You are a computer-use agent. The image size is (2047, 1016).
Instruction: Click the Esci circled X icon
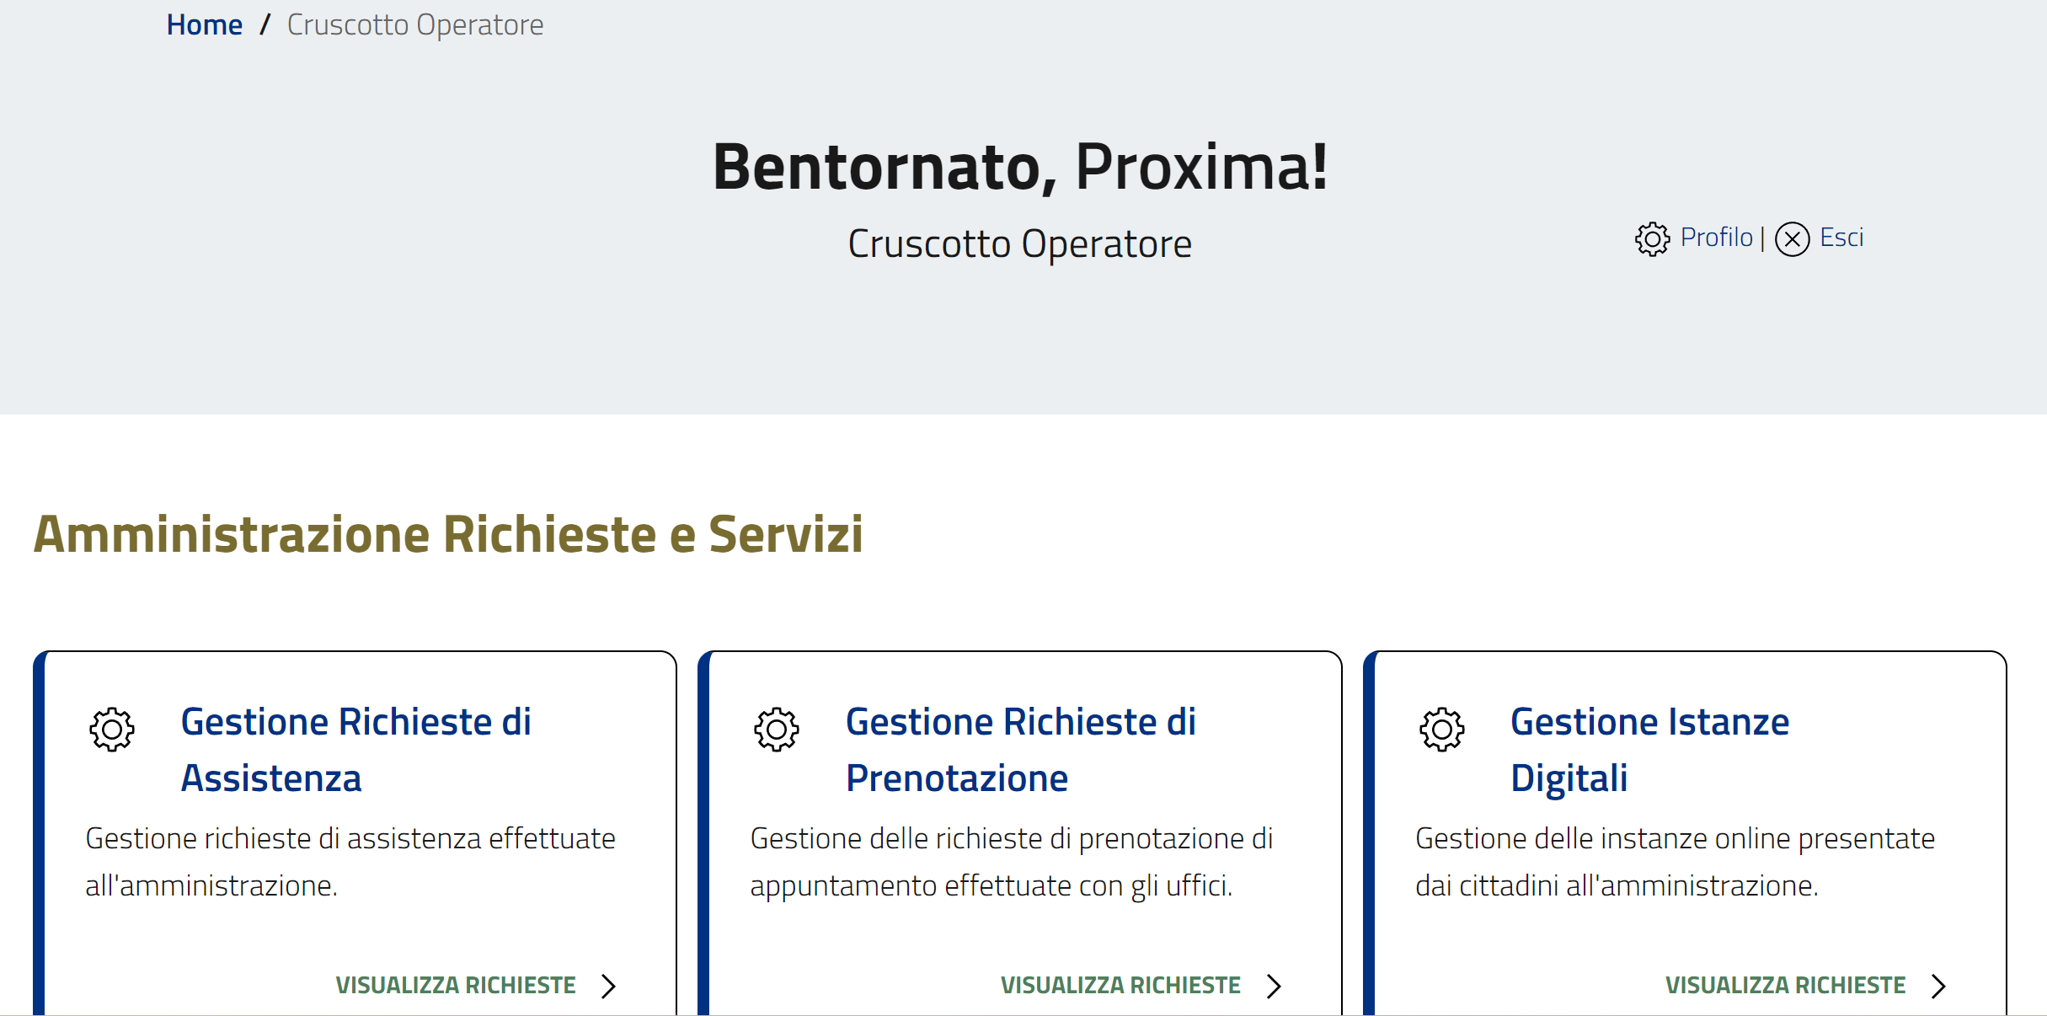1792,239
